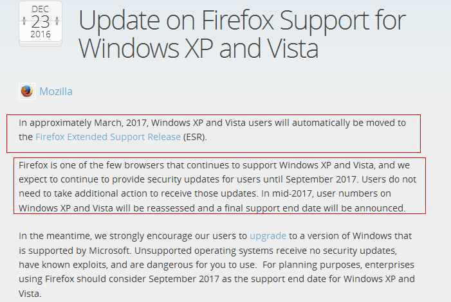Open the Firefox Extended Support Release link

pos(108,137)
